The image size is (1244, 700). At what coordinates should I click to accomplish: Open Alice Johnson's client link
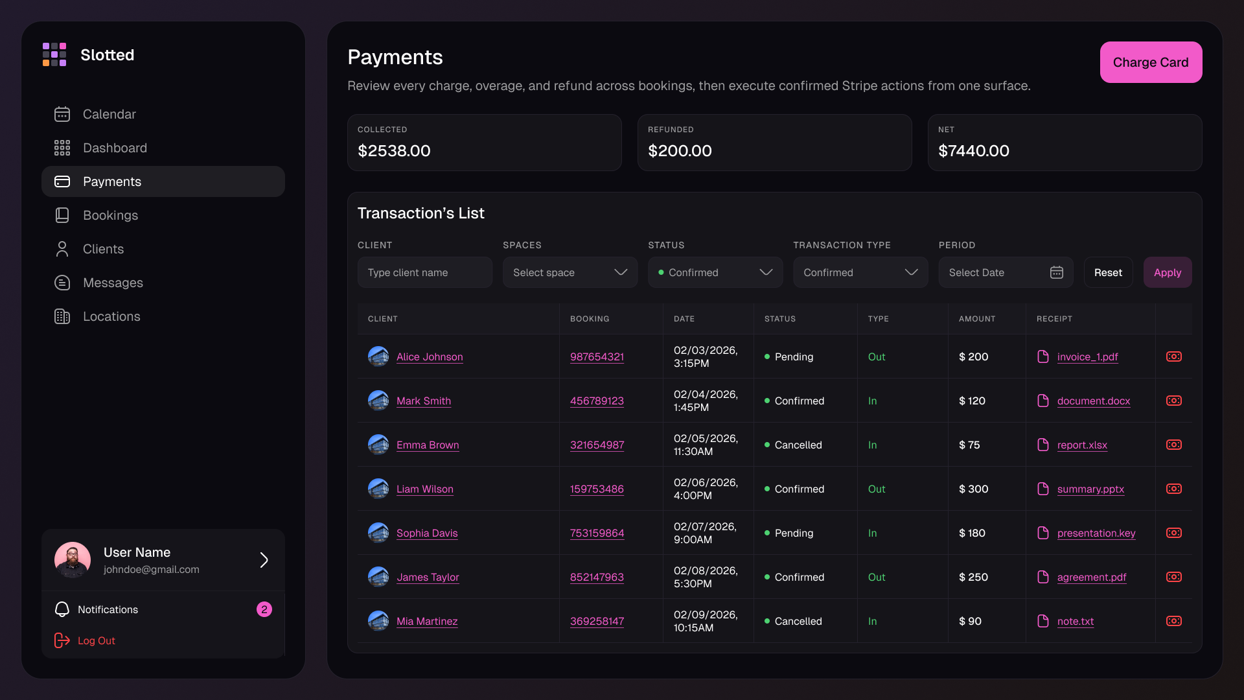(x=430, y=356)
